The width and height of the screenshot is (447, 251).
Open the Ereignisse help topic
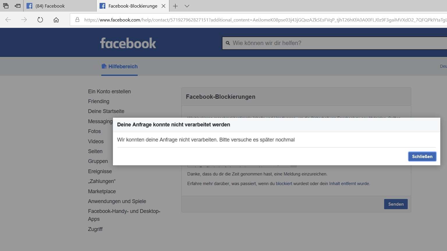pyautogui.click(x=100, y=171)
